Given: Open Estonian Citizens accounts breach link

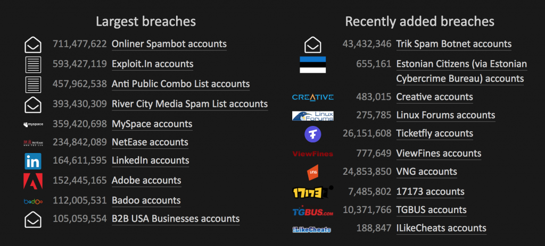Looking at the screenshot, I should click(x=461, y=72).
